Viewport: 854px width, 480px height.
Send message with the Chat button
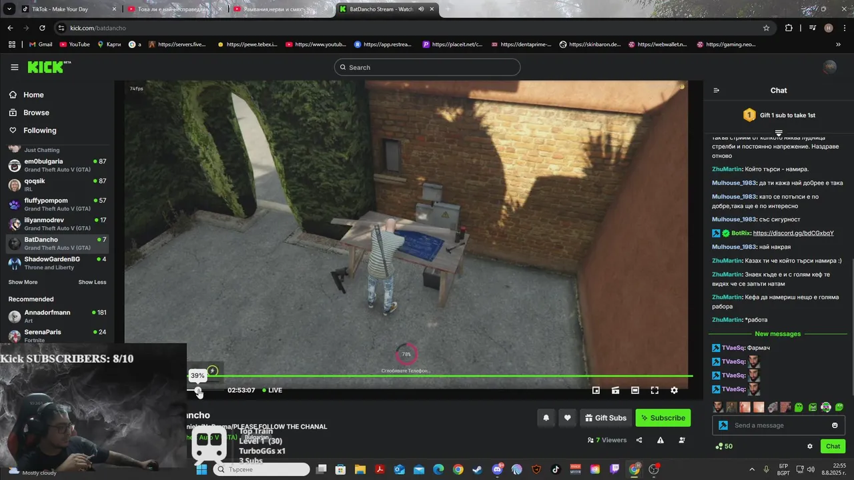[x=833, y=447]
